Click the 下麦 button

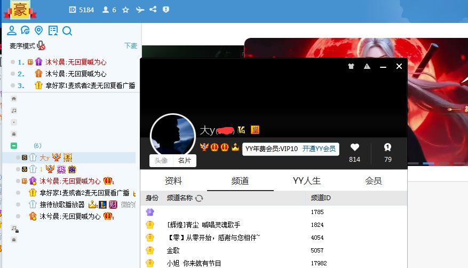[x=131, y=46]
